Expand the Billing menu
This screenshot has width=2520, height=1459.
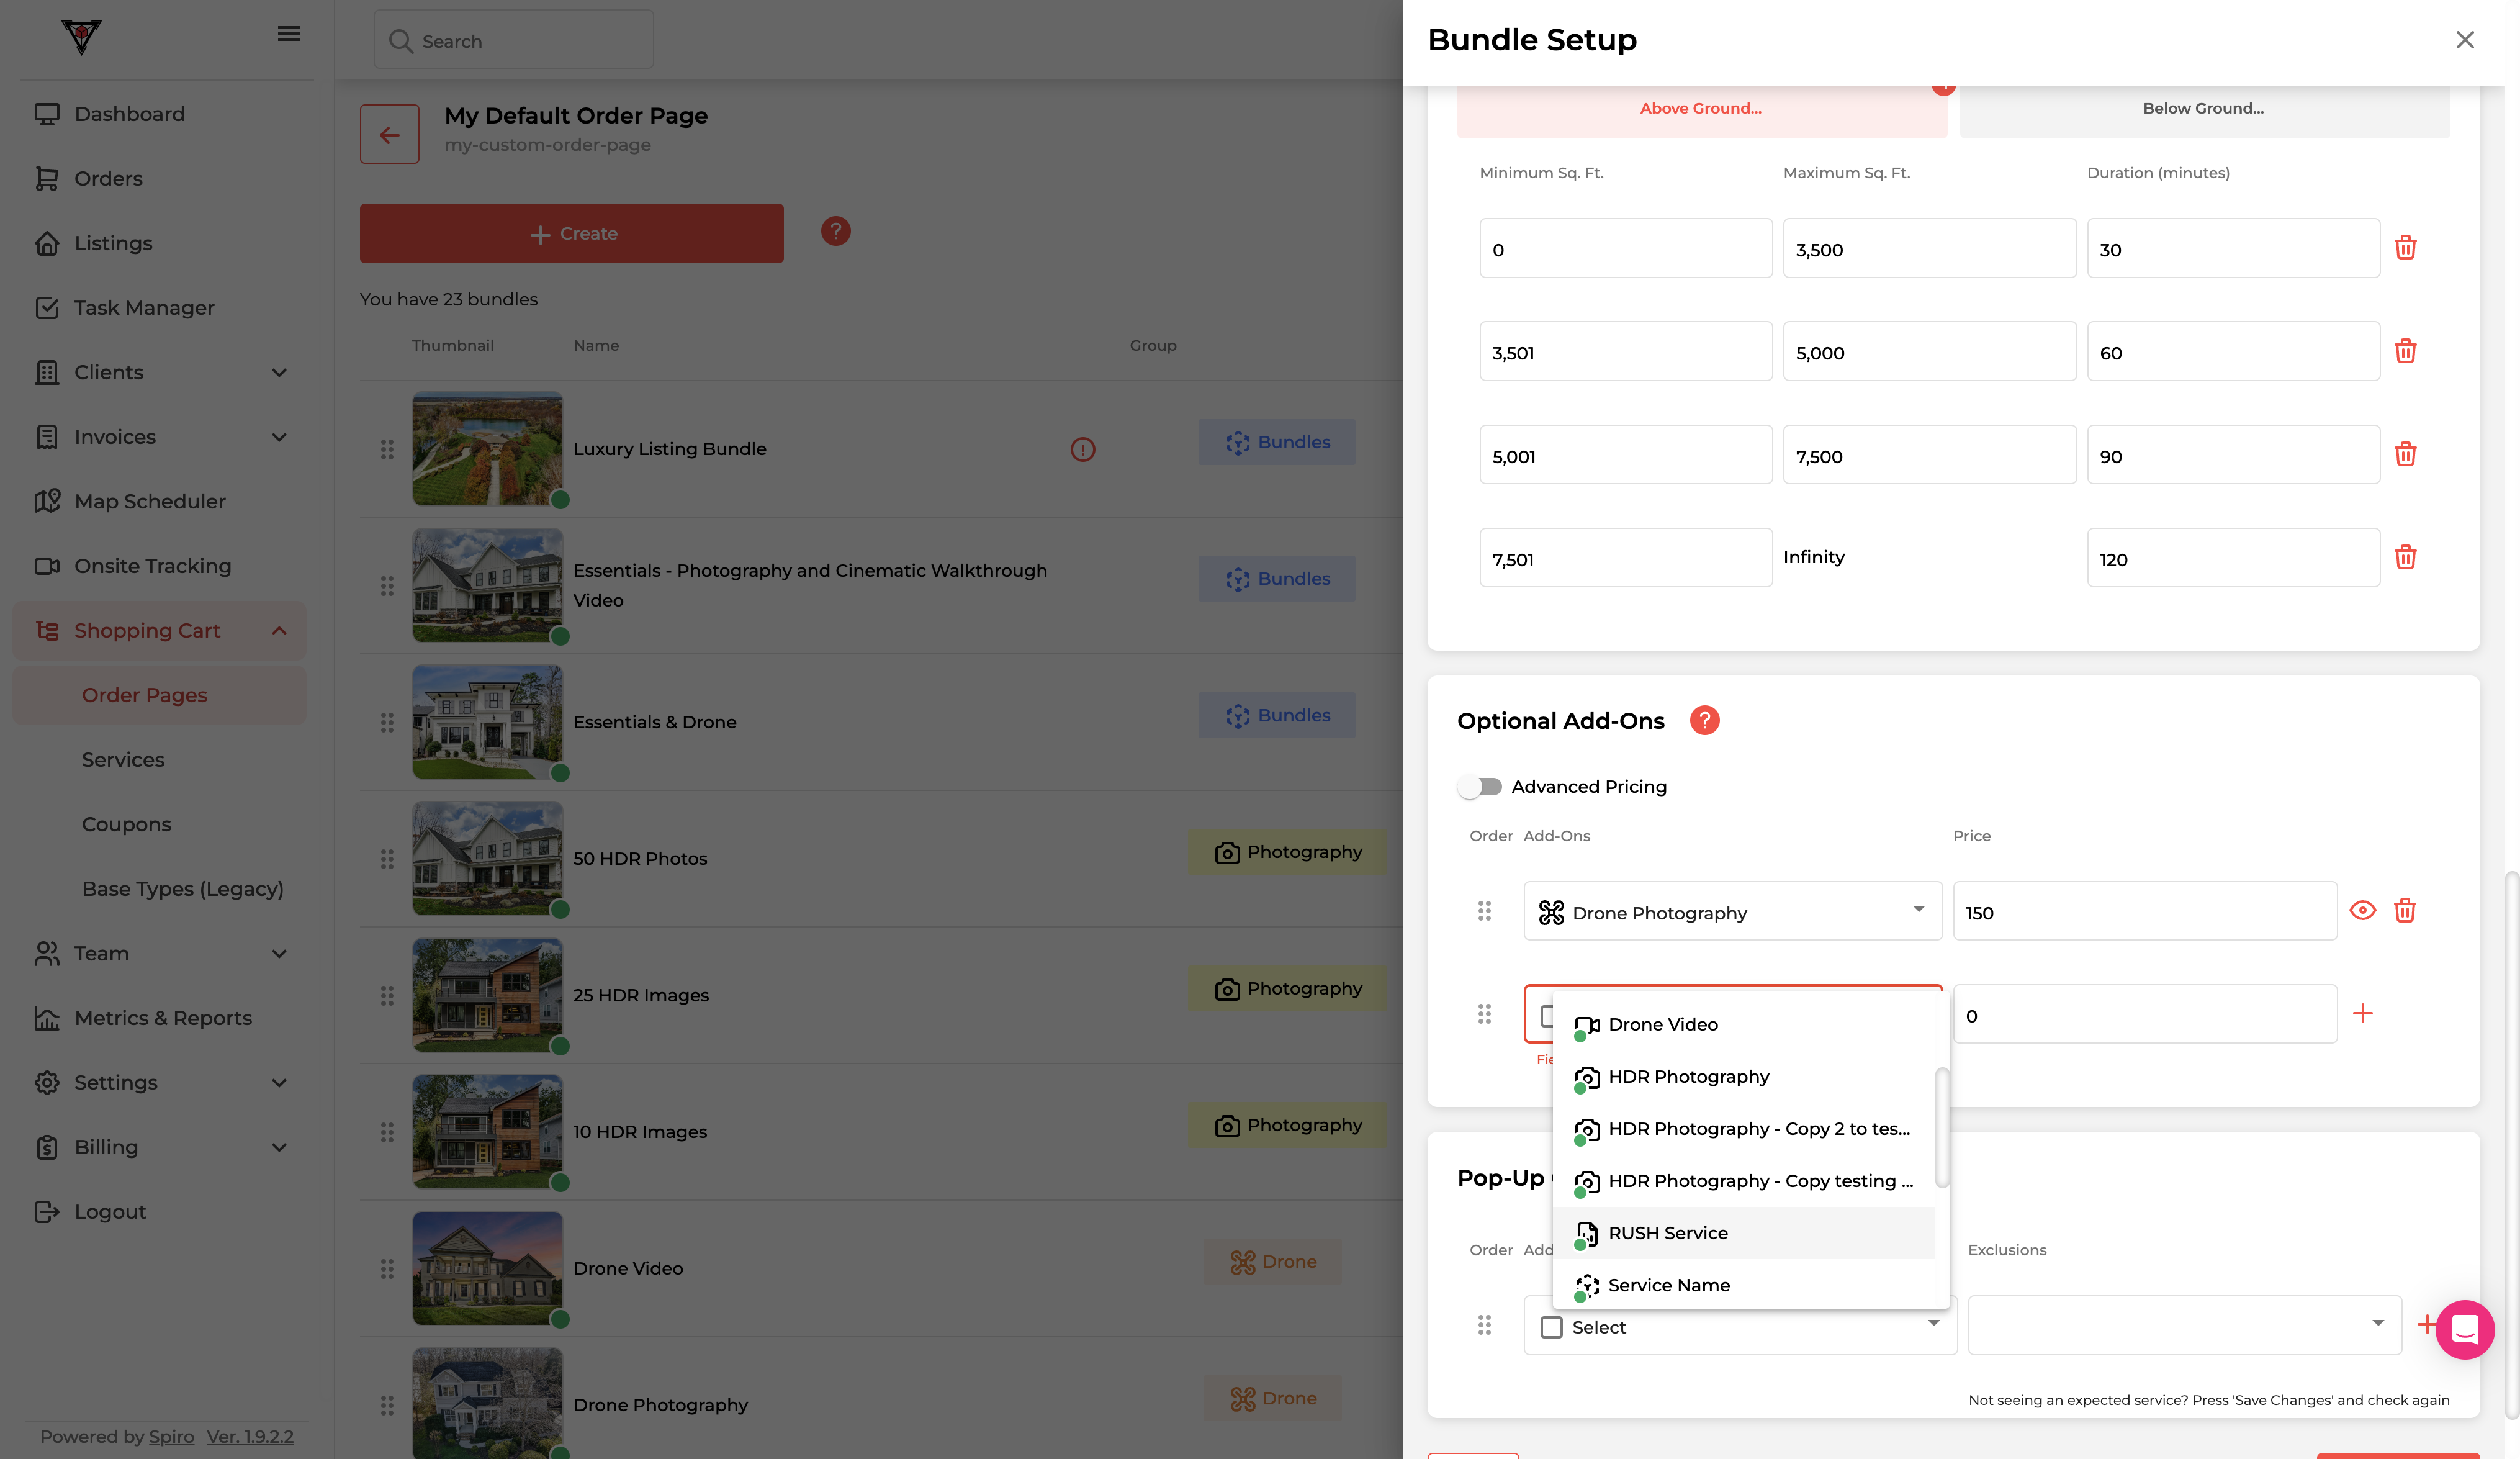279,1147
